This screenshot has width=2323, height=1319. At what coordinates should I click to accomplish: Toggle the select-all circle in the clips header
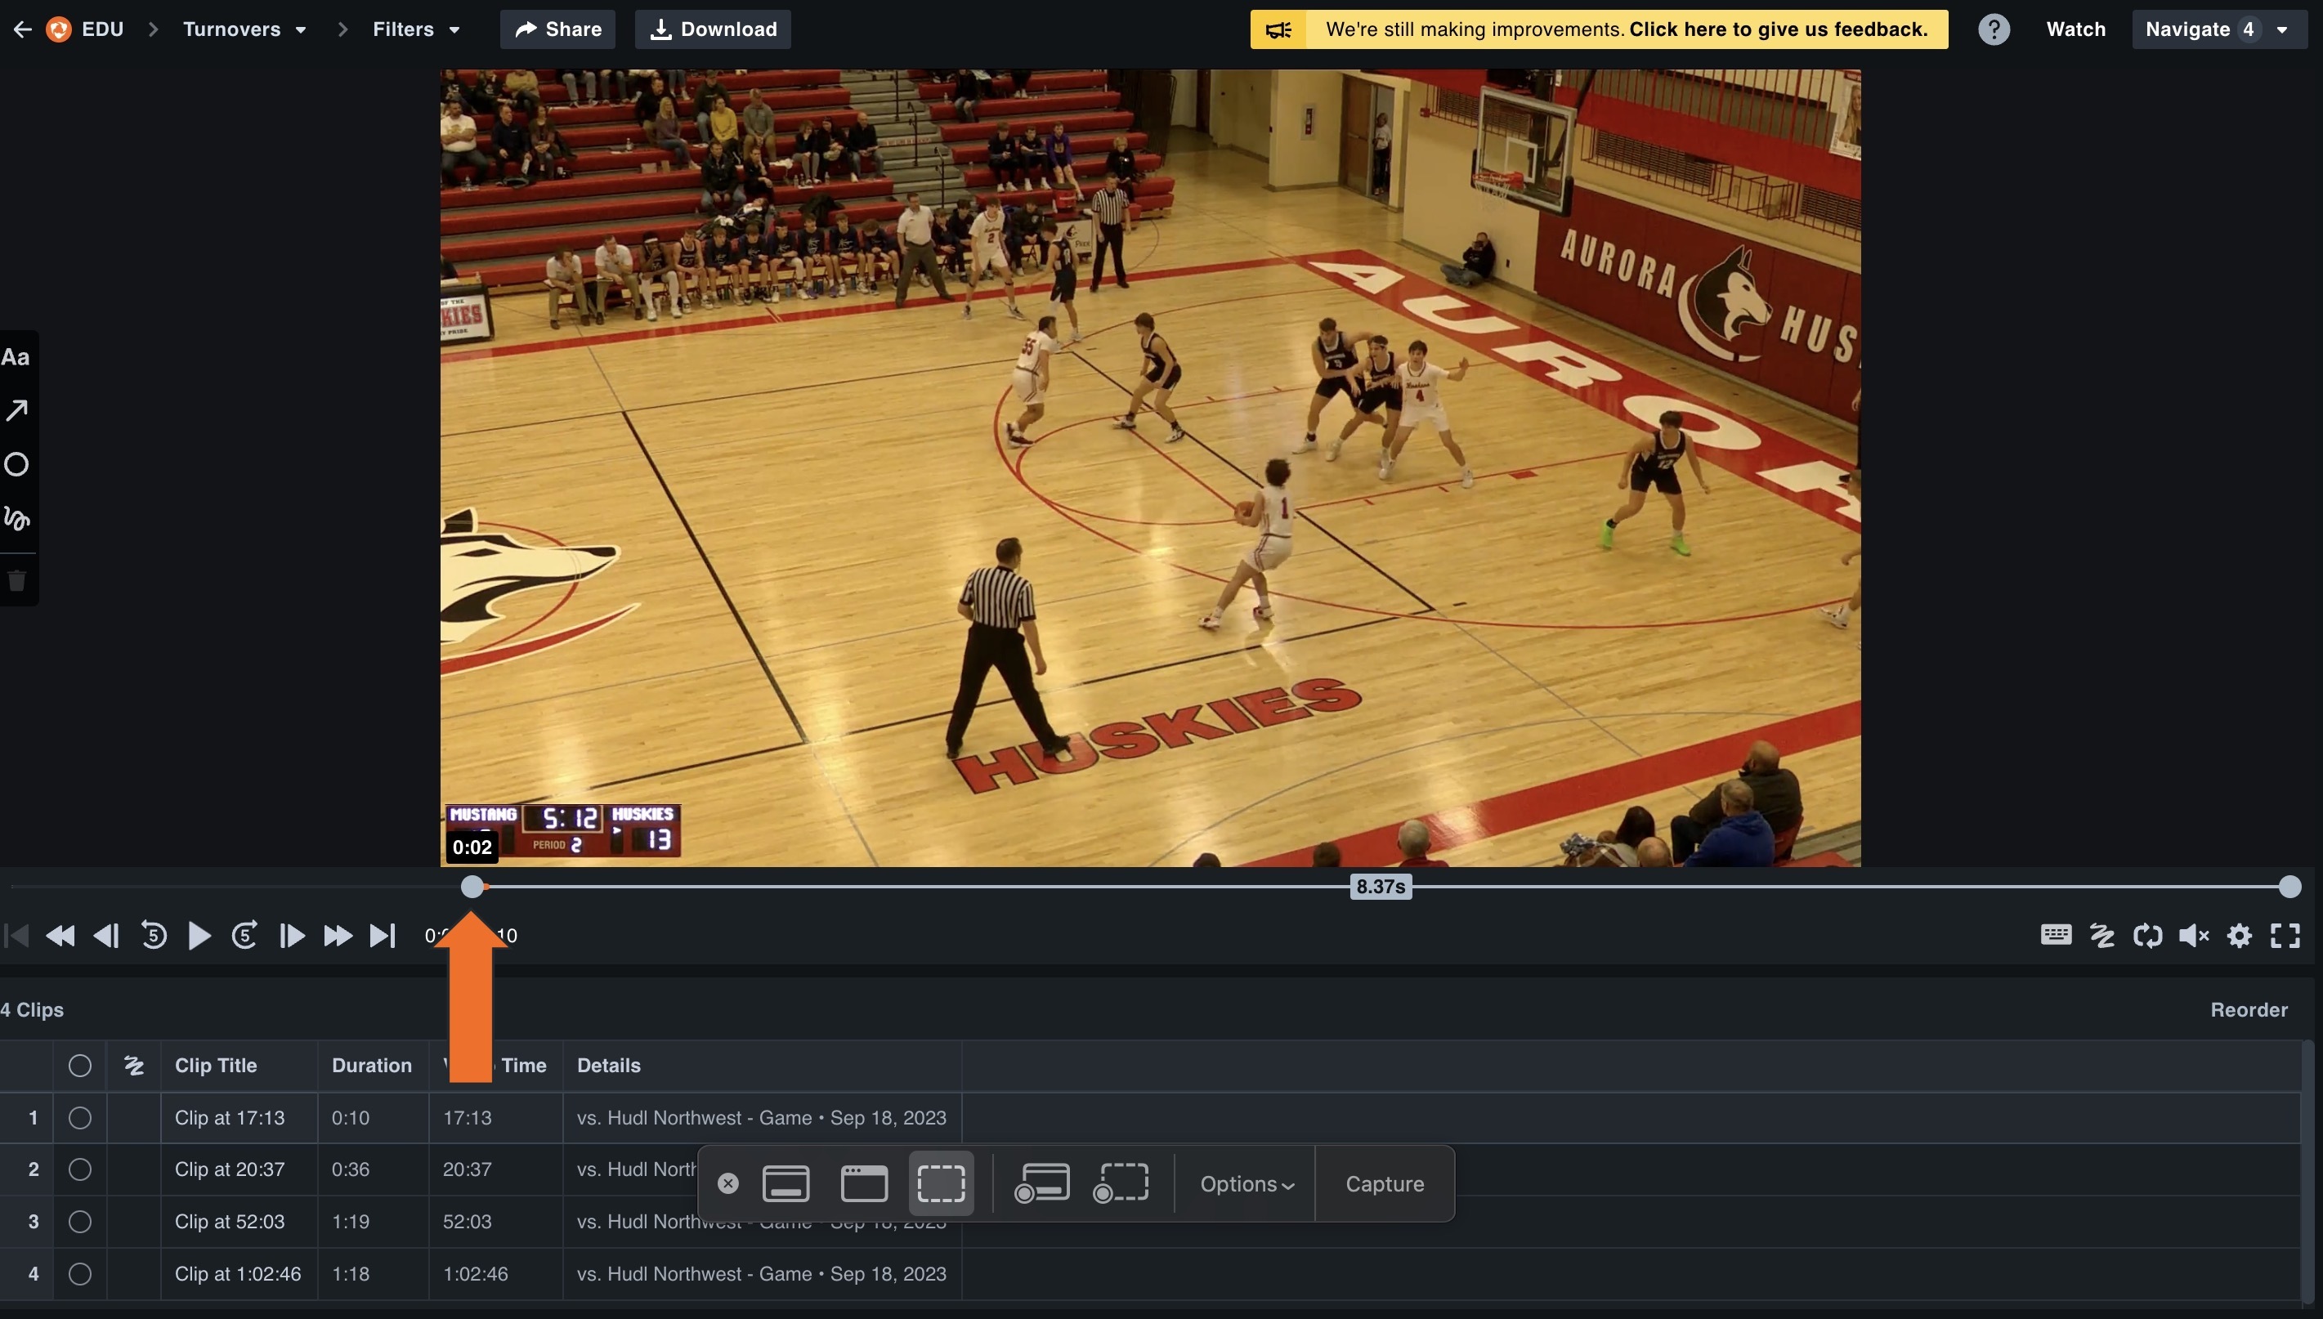click(x=80, y=1066)
